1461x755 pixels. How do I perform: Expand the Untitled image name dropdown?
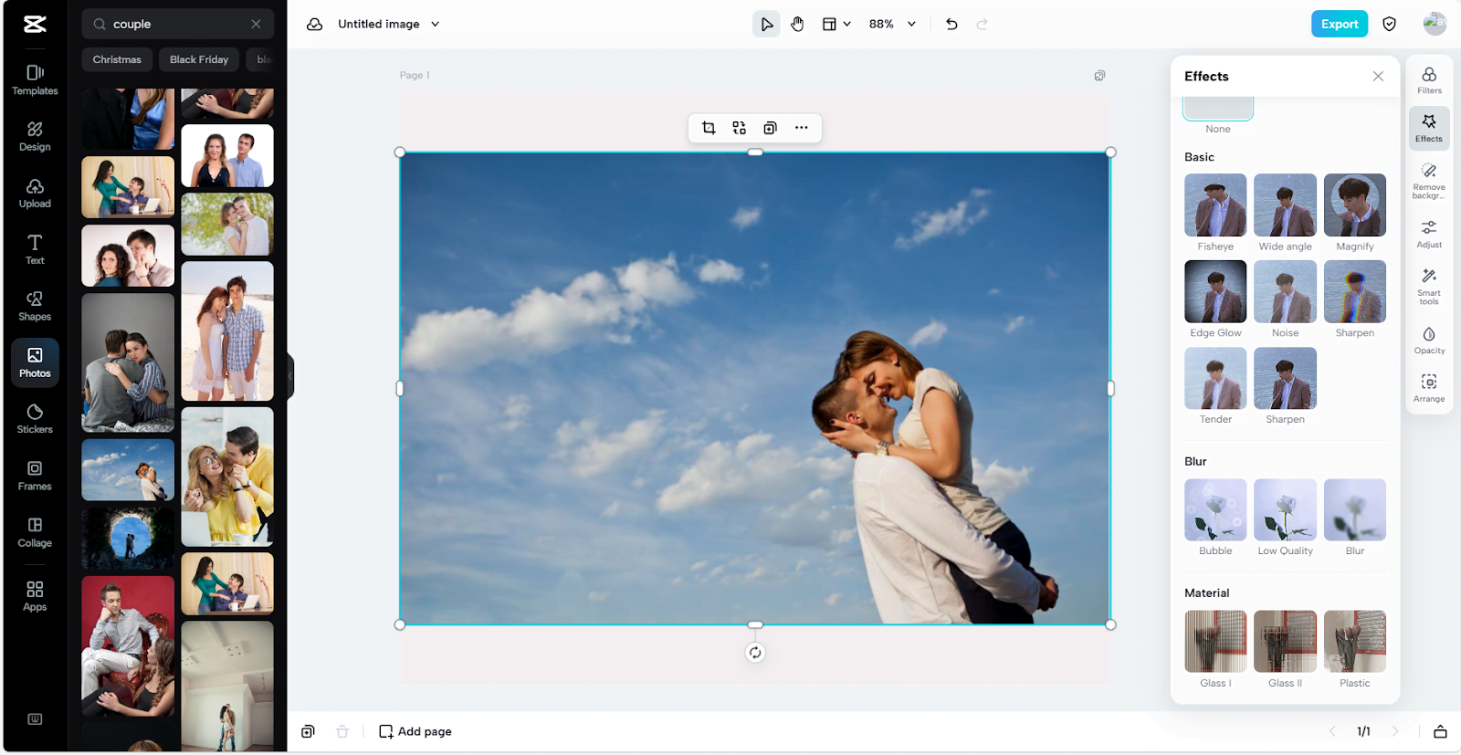(x=436, y=25)
